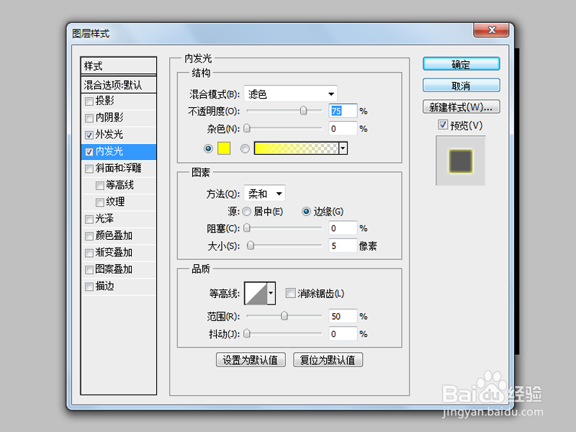Select the 斜面和浮雕 style row label
Image resolution: width=576 pixels, height=432 pixels.
tap(118, 168)
